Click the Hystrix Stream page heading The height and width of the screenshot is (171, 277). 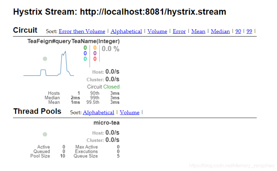coord(120,12)
